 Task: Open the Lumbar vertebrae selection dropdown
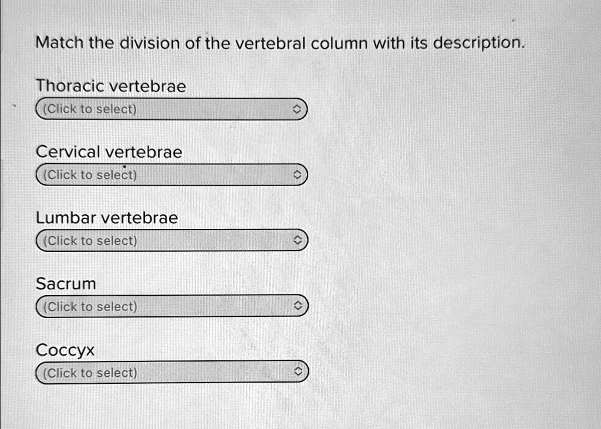[x=170, y=240]
